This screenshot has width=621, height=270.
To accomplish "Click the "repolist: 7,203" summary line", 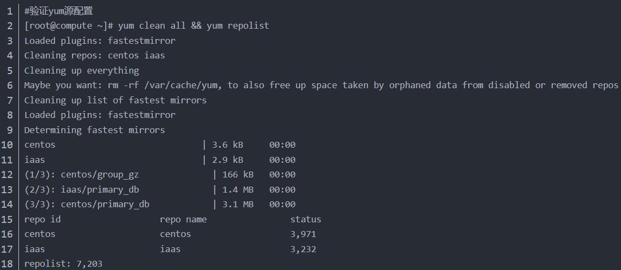I will [63, 264].
